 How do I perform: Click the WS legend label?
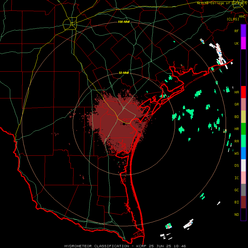point(236,153)
